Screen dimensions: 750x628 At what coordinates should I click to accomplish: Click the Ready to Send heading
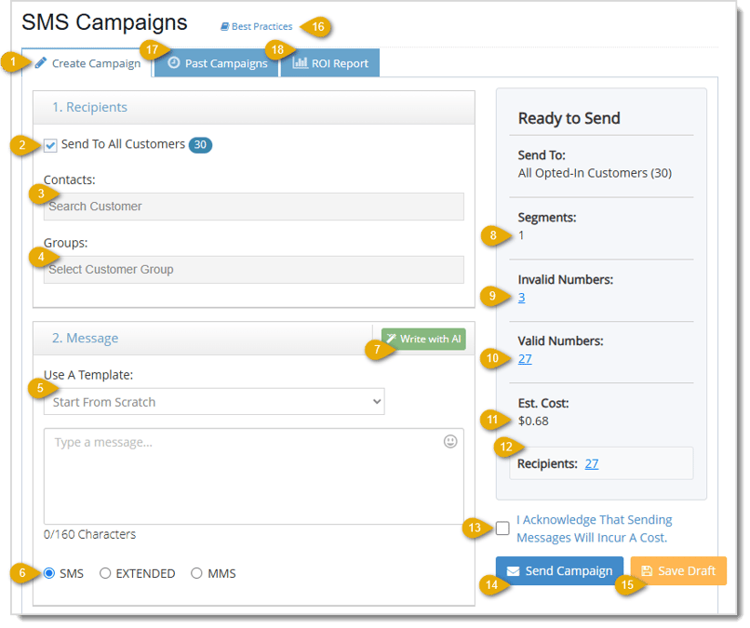click(569, 118)
